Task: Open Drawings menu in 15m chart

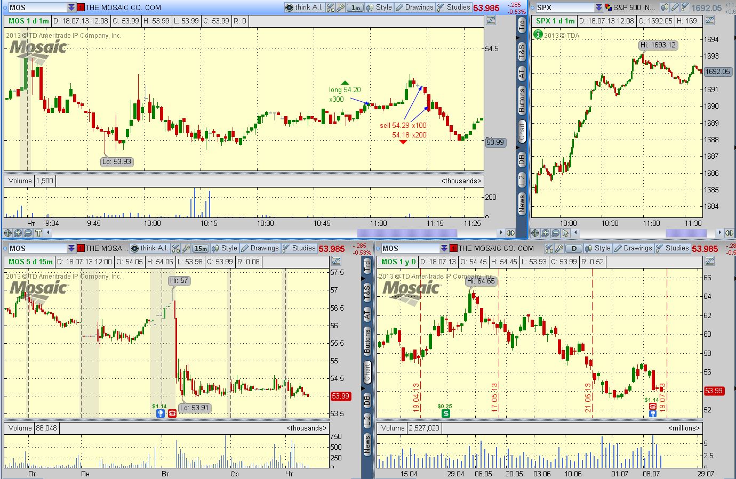Action: pyautogui.click(x=260, y=248)
